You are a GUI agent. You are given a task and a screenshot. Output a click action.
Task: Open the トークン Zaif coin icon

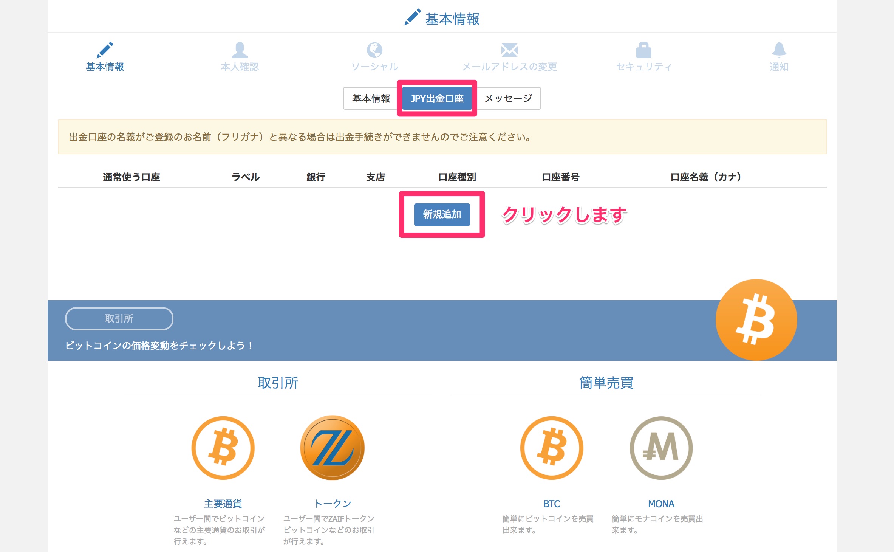coord(333,448)
